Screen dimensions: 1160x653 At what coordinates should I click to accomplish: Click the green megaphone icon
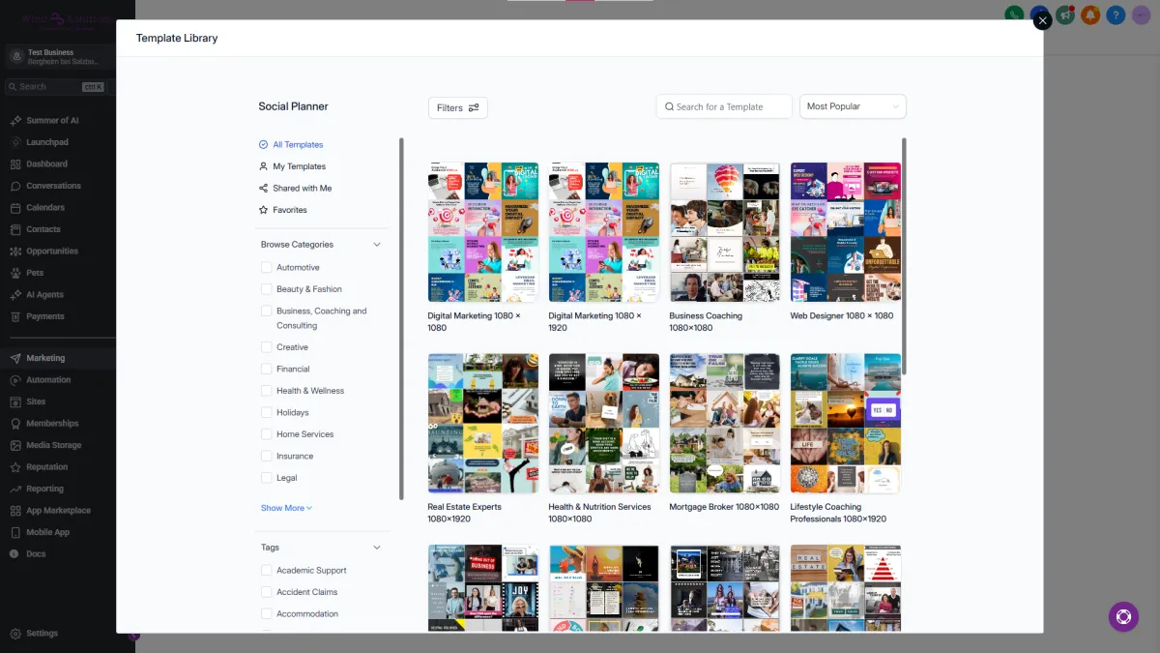coord(1065,15)
